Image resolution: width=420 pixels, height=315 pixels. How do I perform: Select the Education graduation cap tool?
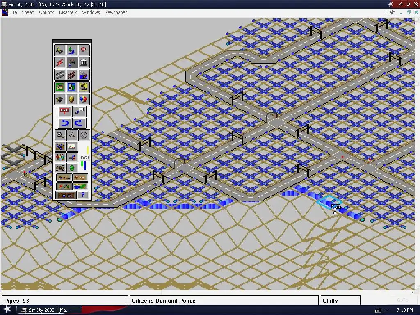tap(60, 99)
